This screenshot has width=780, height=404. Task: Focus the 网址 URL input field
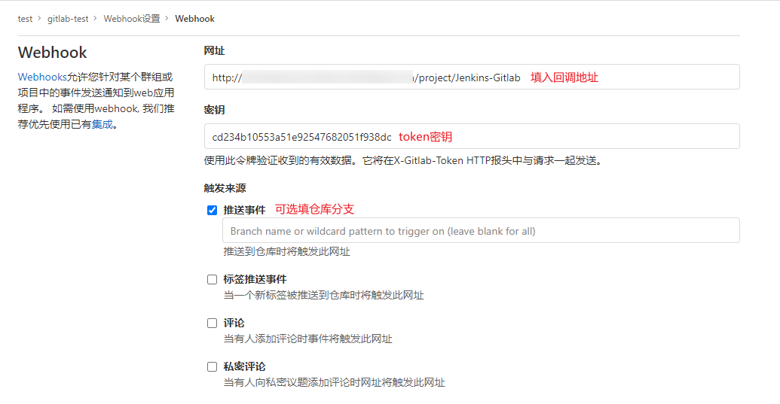click(472, 77)
